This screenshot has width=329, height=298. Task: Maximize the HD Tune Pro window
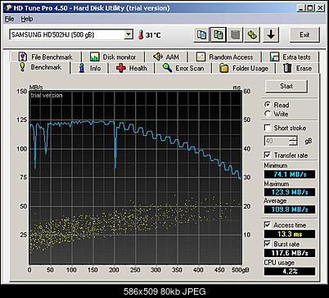pyautogui.click(x=310, y=8)
